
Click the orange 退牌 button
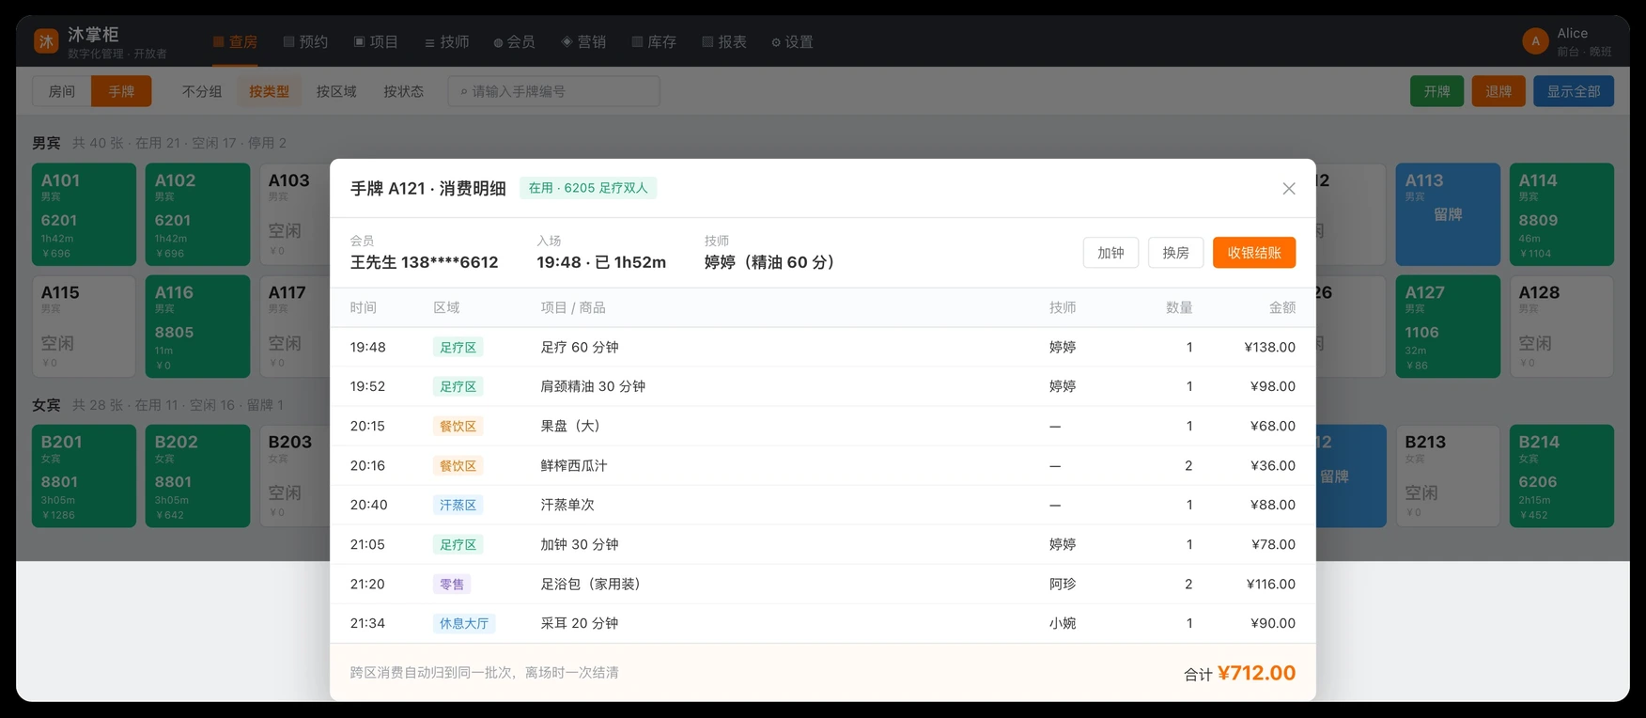click(1498, 91)
